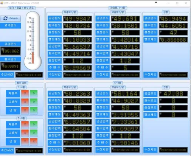Image resolution: width=191 pixels, height=157 pixels.
Task: Toggle red X for 저층부 in 1~4동 pump status
Action: click(25, 93)
